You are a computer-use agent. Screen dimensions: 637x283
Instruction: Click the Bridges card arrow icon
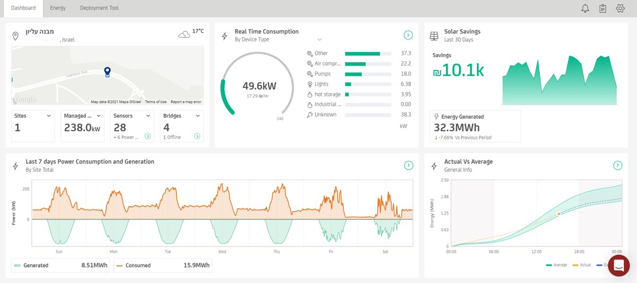click(197, 136)
